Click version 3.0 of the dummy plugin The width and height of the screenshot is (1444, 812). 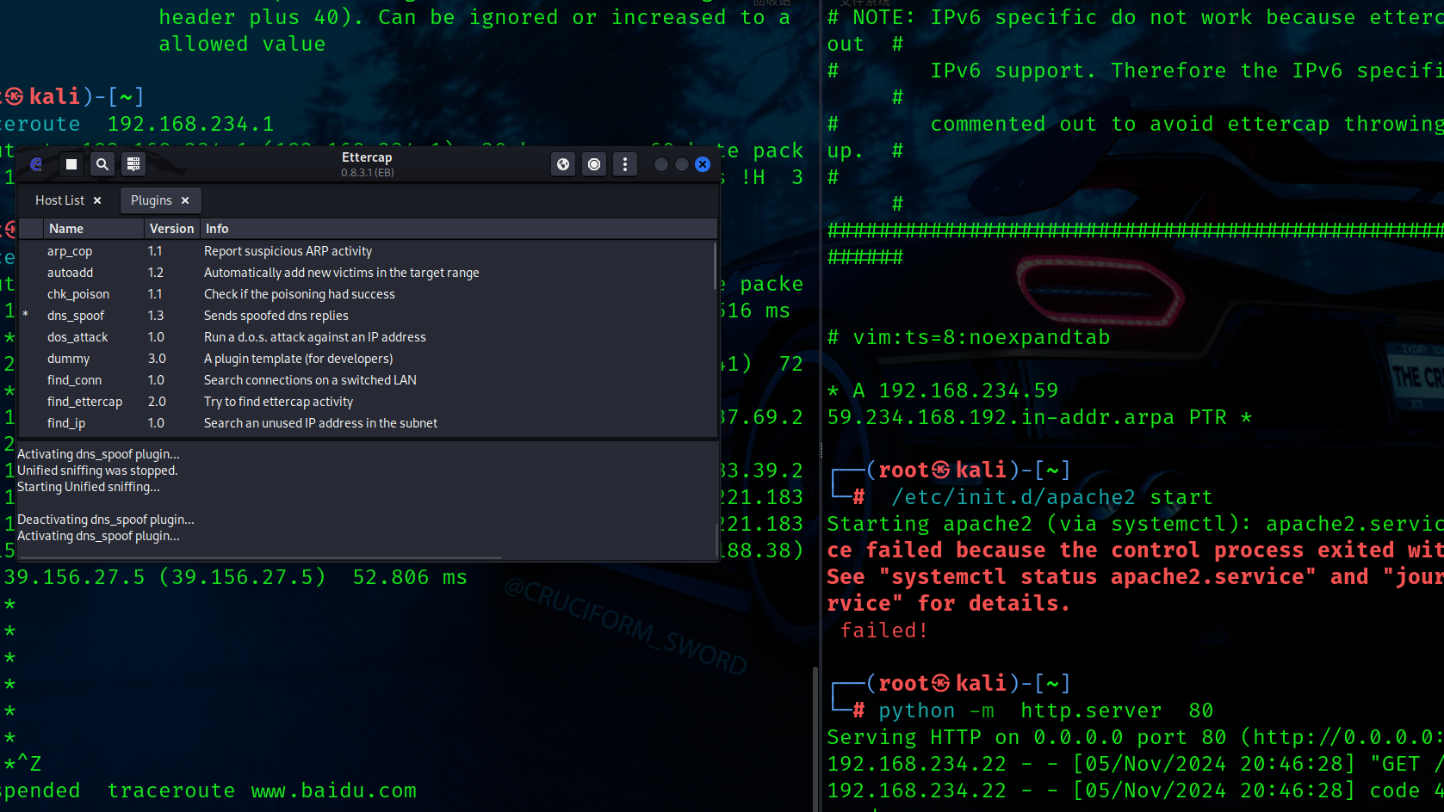(157, 359)
